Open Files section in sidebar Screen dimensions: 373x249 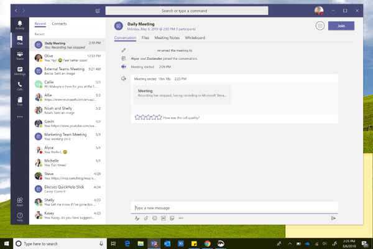(x=20, y=101)
